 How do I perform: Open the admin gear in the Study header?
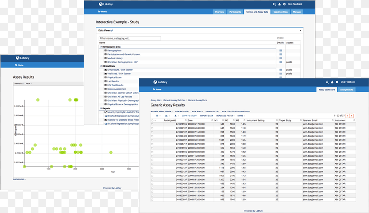click(284, 4)
